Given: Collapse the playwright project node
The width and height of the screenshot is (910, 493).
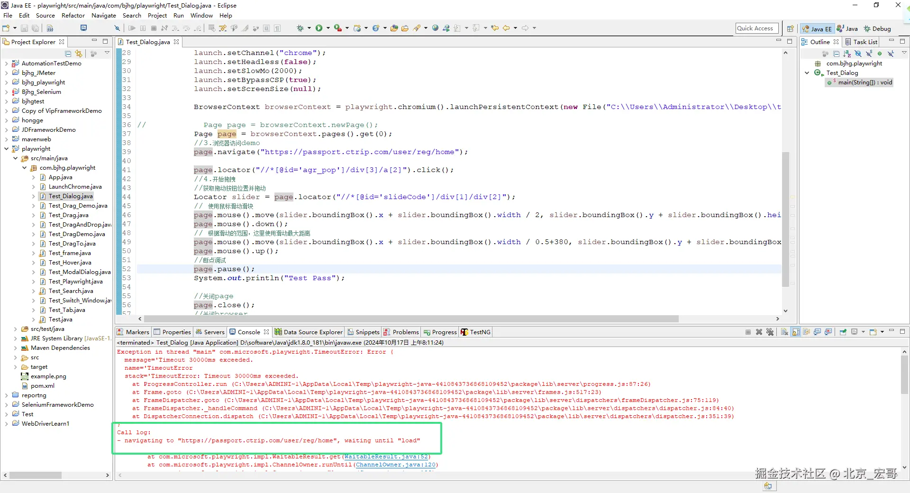Looking at the screenshot, I should (x=6, y=149).
